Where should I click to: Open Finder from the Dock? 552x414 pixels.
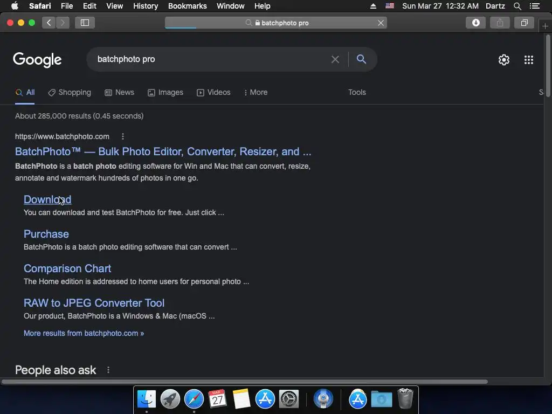pos(146,399)
